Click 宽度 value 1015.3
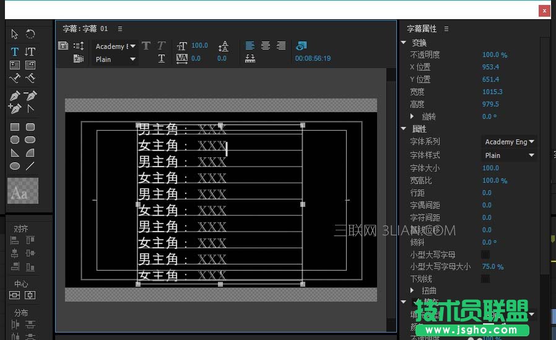 click(492, 92)
